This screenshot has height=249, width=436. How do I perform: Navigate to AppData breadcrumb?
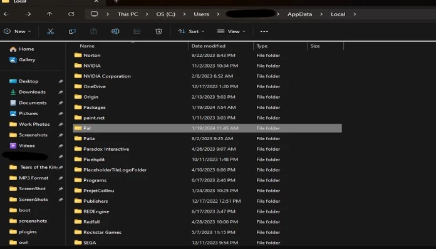299,14
